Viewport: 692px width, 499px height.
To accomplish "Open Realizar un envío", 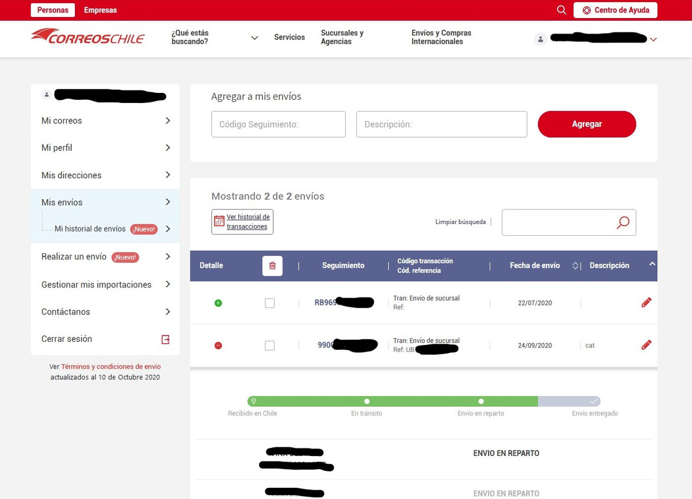I will click(x=74, y=256).
